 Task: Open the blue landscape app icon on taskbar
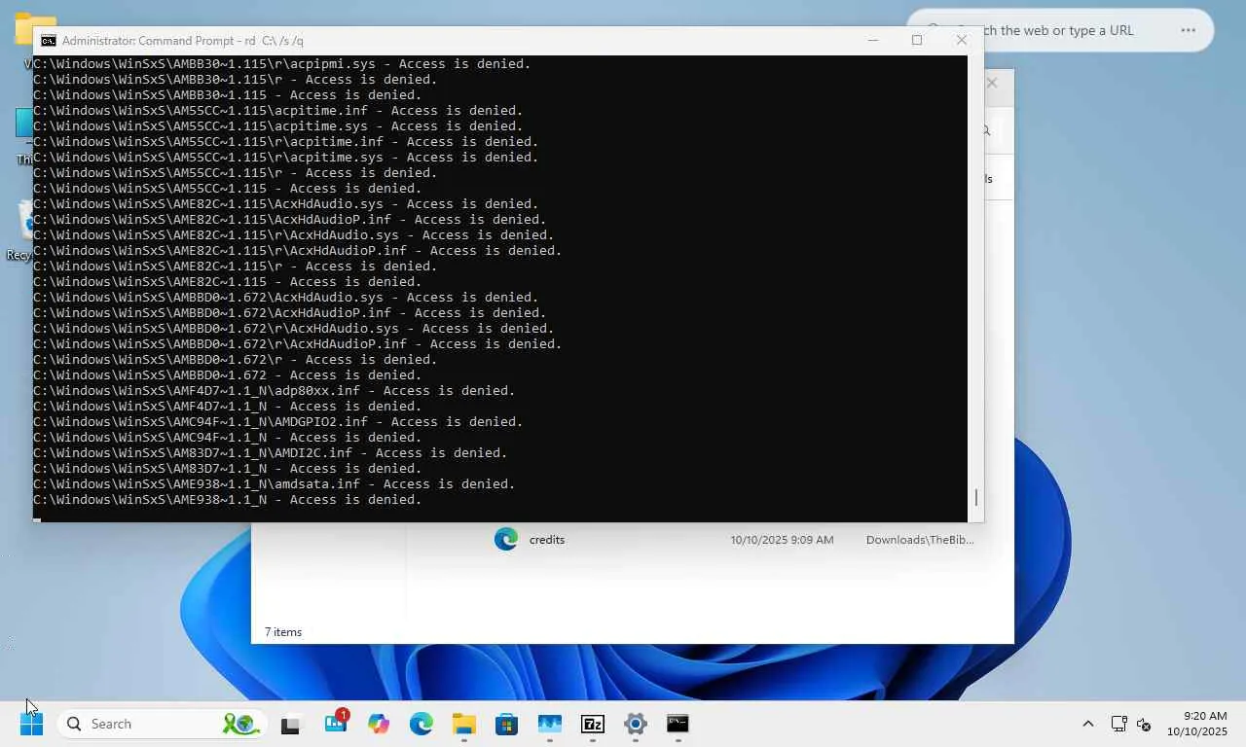(550, 724)
